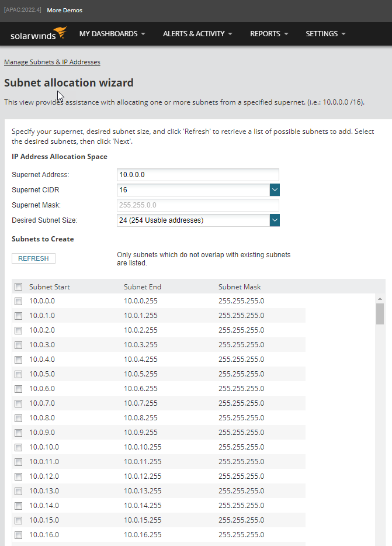Check the 10.0.0.0 subnet checkbox
This screenshot has height=546, width=392.
(19, 301)
